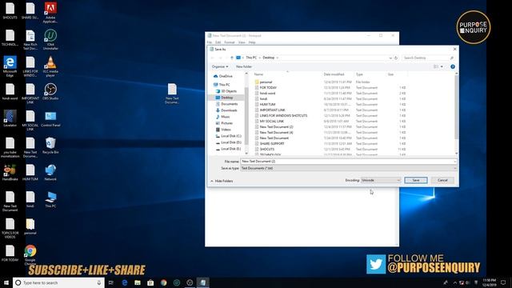Screen dimensions: 512x288
Task: Open the Notepad Help menu
Action: point(252,42)
